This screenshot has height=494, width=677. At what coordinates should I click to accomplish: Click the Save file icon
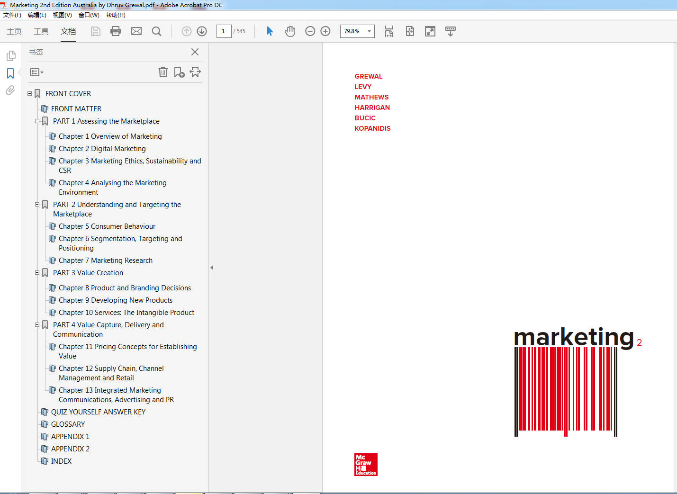click(x=96, y=31)
